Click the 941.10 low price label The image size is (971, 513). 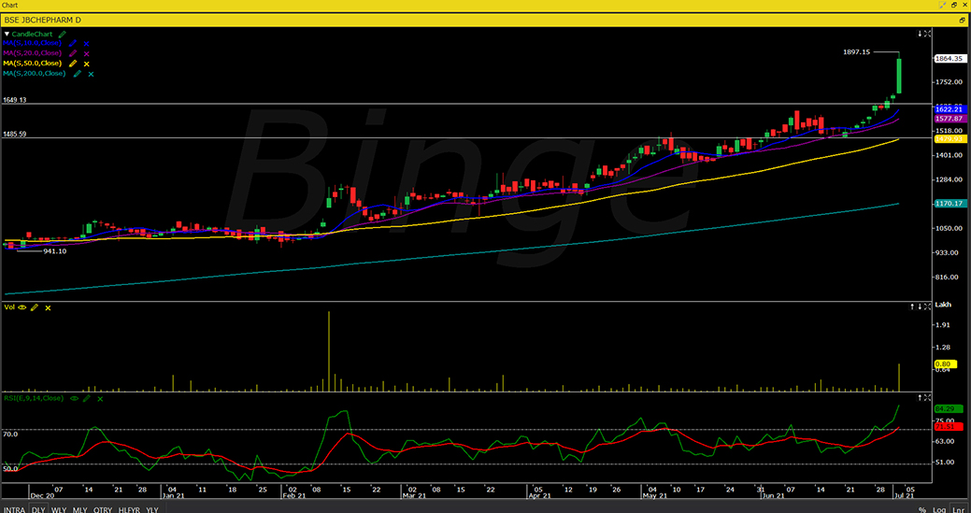(x=54, y=252)
